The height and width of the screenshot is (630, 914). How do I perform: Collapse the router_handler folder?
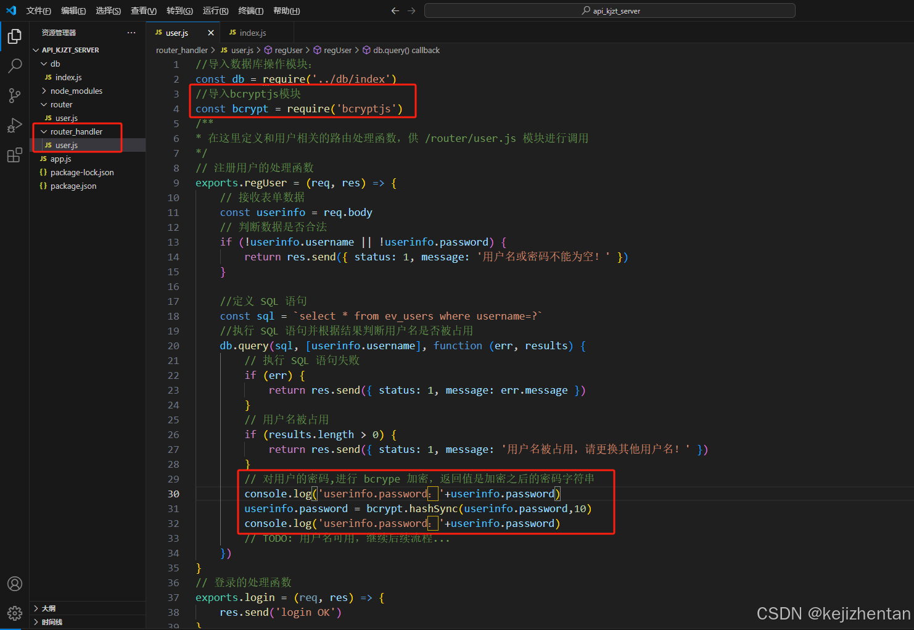88,131
